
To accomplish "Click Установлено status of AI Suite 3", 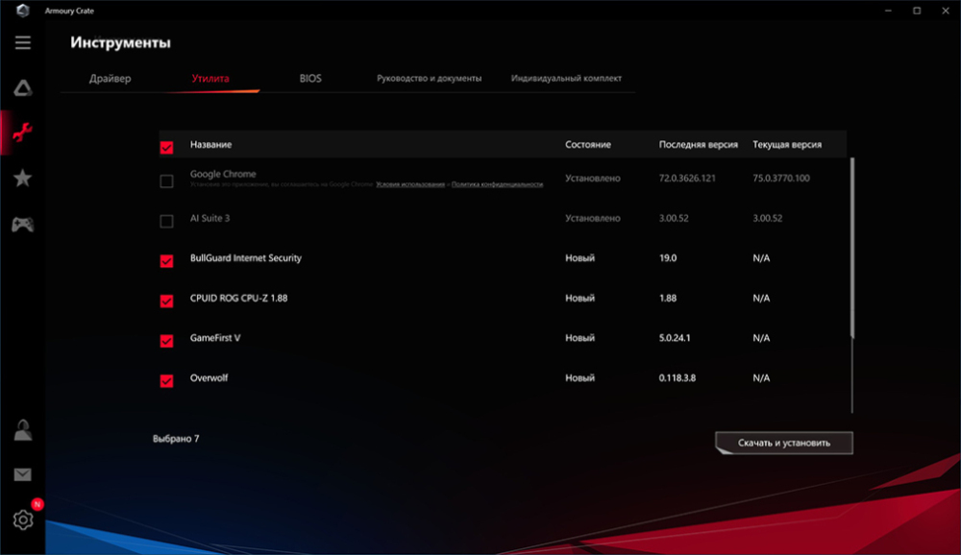I will coord(593,218).
